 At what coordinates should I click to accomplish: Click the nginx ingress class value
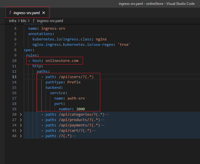pyautogui.click(x=100, y=39)
